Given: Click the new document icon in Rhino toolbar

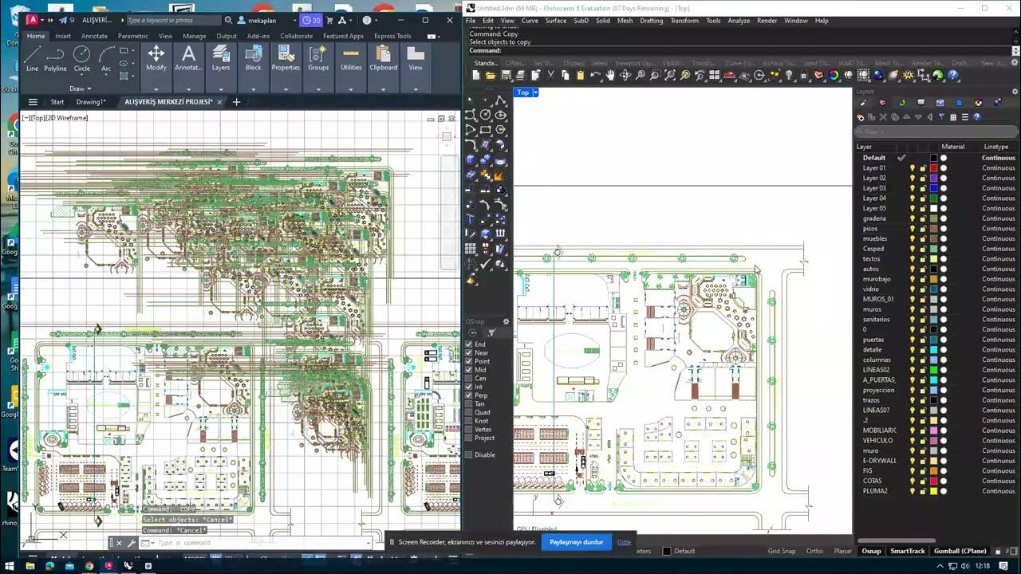Looking at the screenshot, I should click(x=476, y=75).
